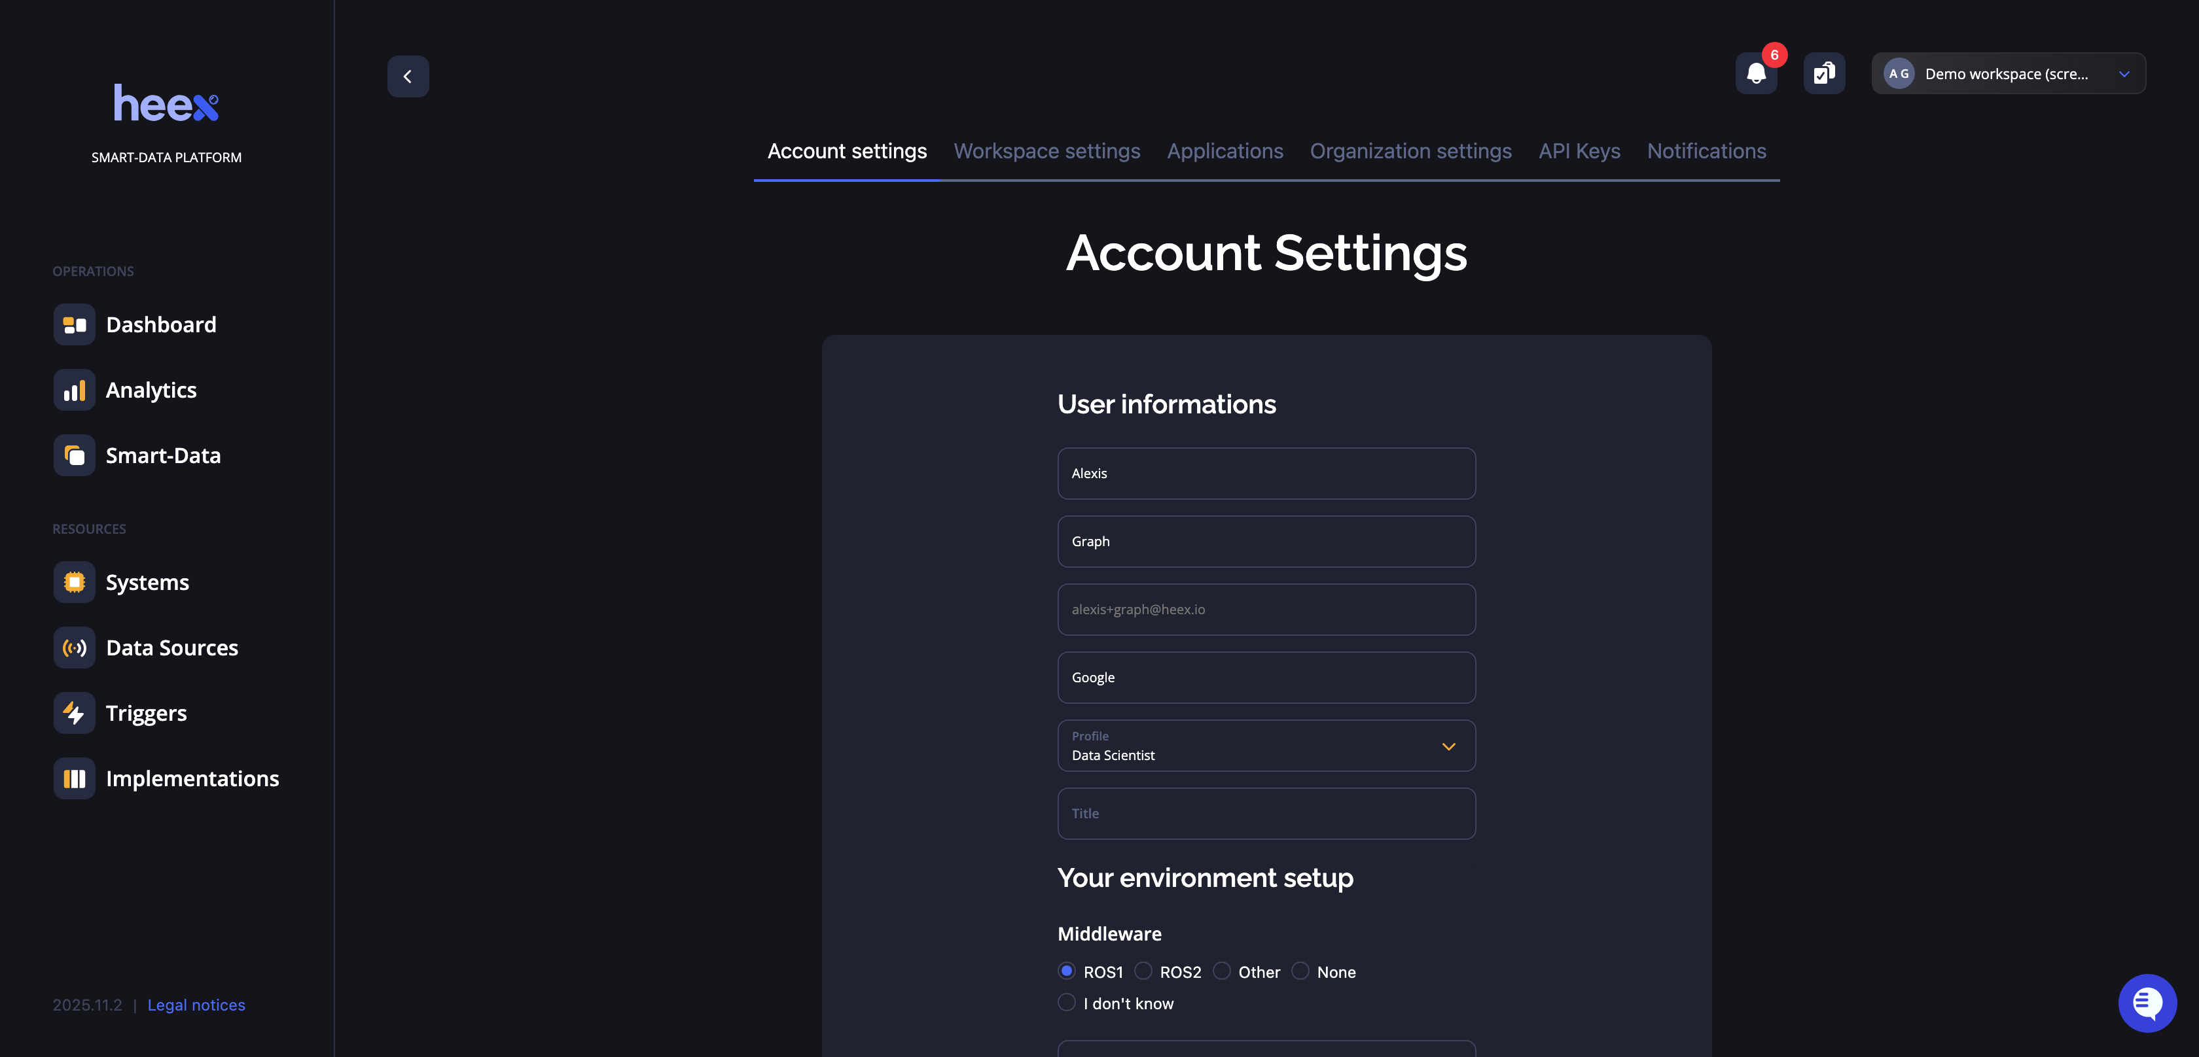Choose I don't know for middleware

click(x=1066, y=1003)
